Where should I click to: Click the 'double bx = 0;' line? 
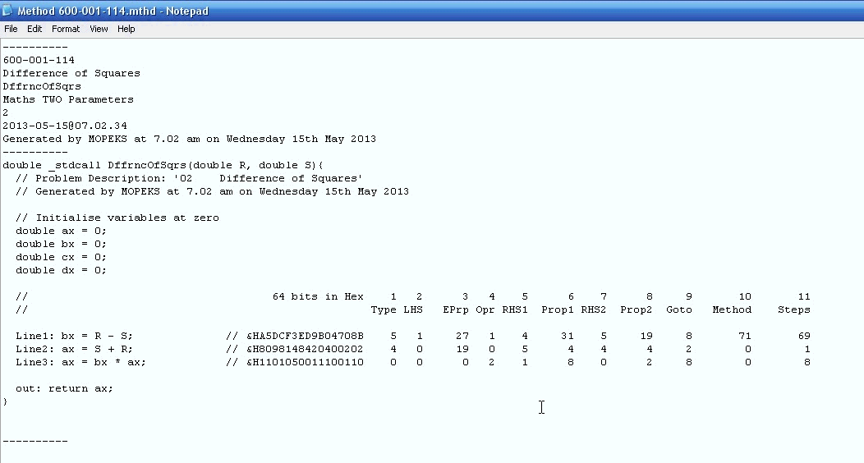pos(61,245)
